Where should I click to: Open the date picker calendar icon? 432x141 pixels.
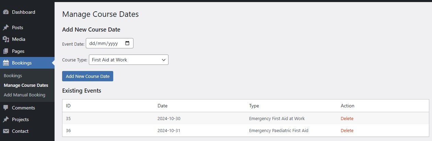[127, 44]
